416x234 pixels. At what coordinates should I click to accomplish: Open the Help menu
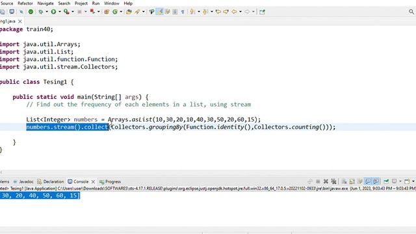point(128,3)
